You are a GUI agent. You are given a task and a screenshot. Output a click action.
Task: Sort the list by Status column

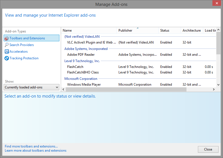click(169, 30)
